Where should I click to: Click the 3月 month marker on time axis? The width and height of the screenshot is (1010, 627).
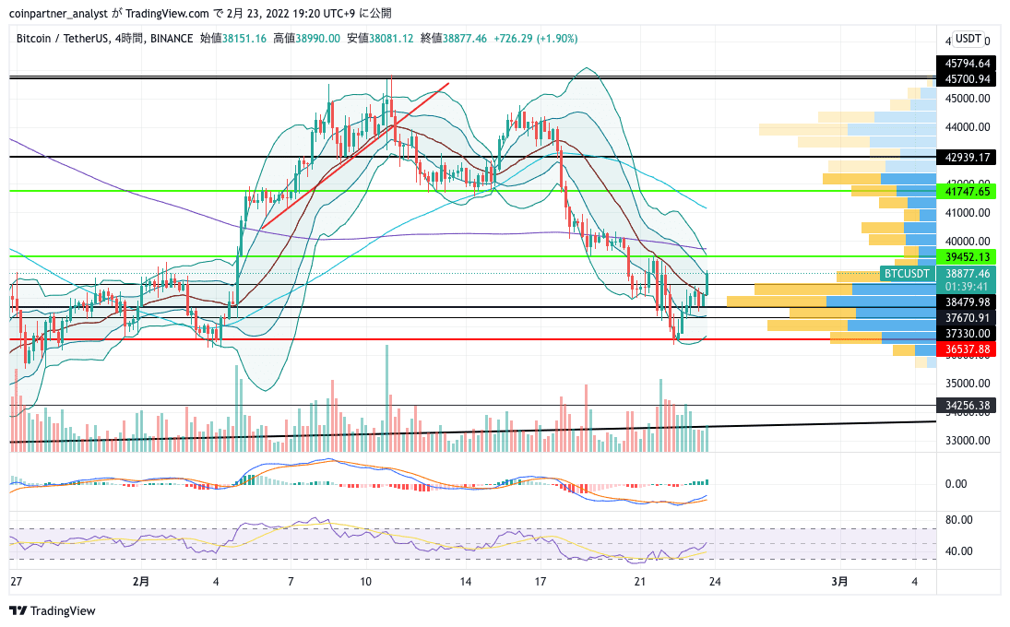tap(839, 582)
